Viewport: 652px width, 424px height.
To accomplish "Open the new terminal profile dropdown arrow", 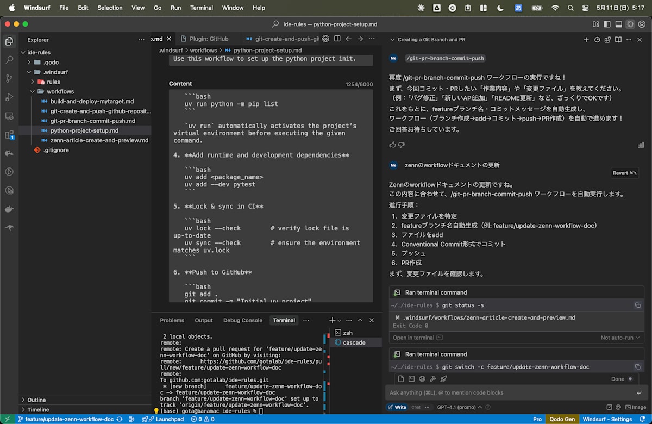I will pos(340,320).
